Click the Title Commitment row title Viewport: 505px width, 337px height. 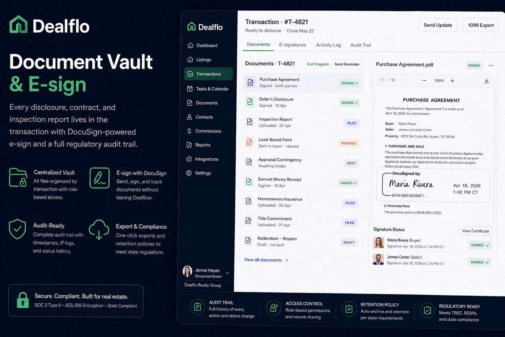tap(275, 219)
